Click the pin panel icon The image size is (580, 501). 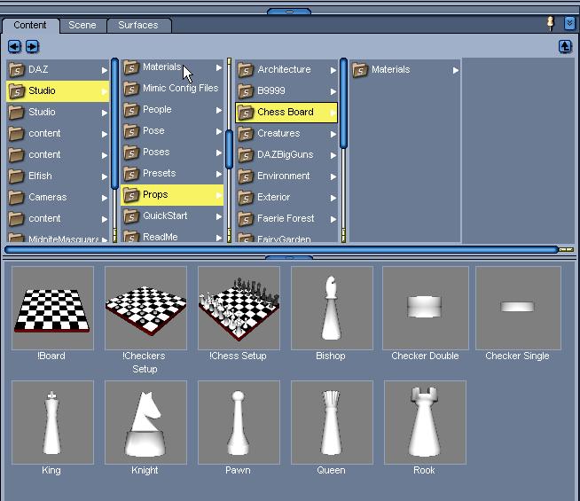551,24
